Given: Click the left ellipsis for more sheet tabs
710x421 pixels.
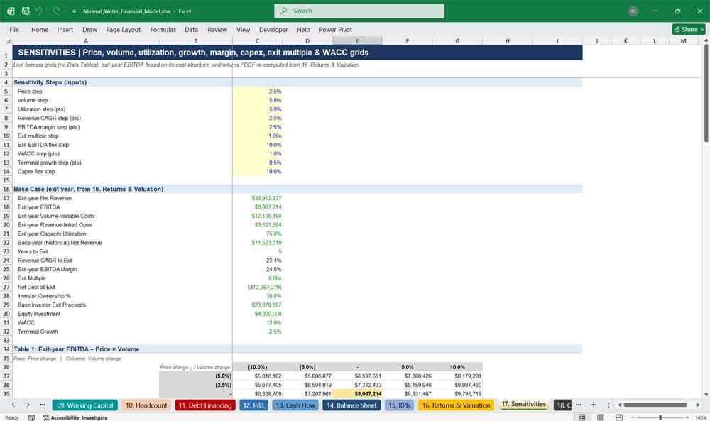Looking at the screenshot, I should coord(43,405).
